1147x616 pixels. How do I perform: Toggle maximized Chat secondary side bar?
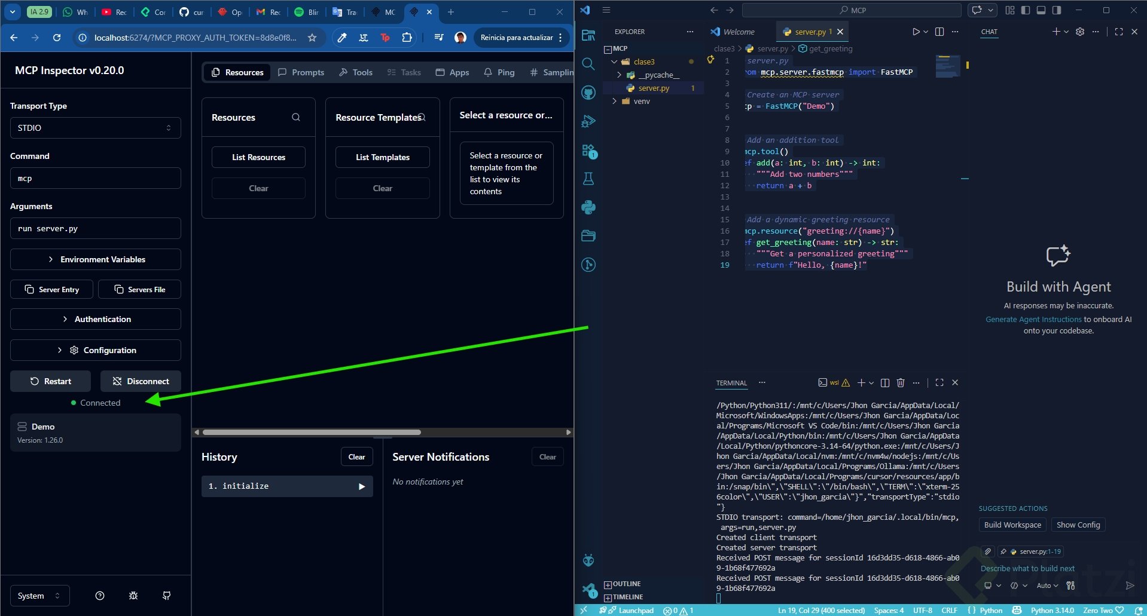(1119, 32)
